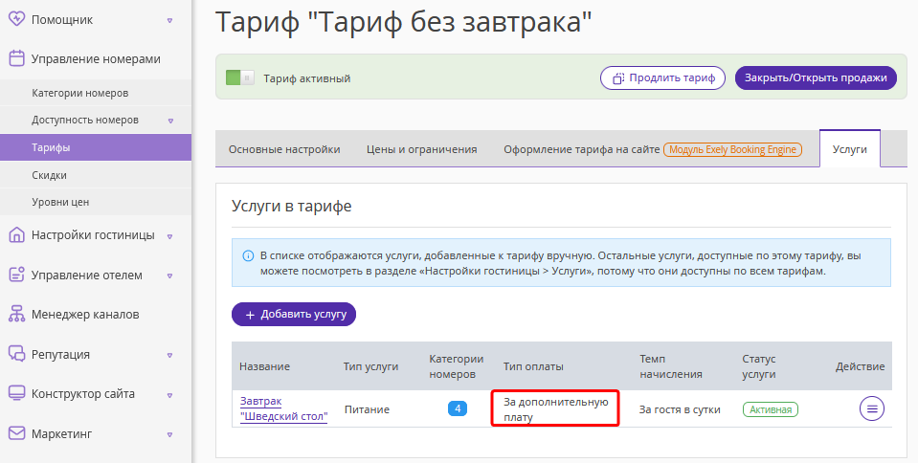Expand the Конструктор сайта arrow

pyautogui.click(x=169, y=394)
